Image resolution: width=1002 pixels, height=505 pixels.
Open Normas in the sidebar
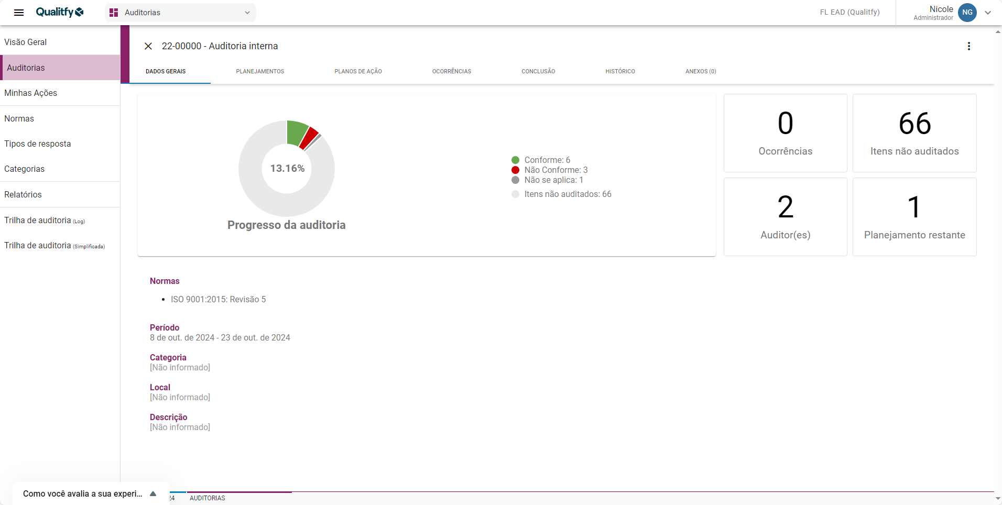coord(60,118)
